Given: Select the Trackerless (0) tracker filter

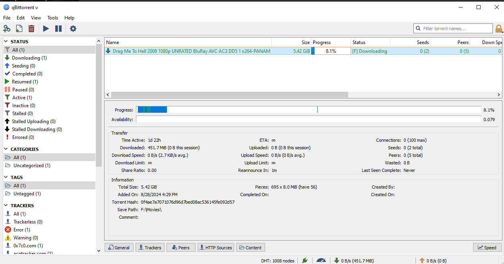Looking at the screenshot, I should click(x=50, y=222).
